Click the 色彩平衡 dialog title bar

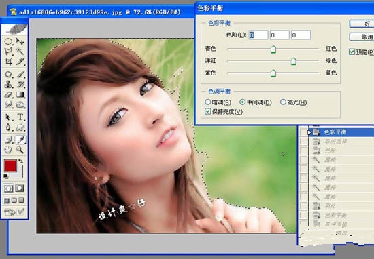point(284,9)
